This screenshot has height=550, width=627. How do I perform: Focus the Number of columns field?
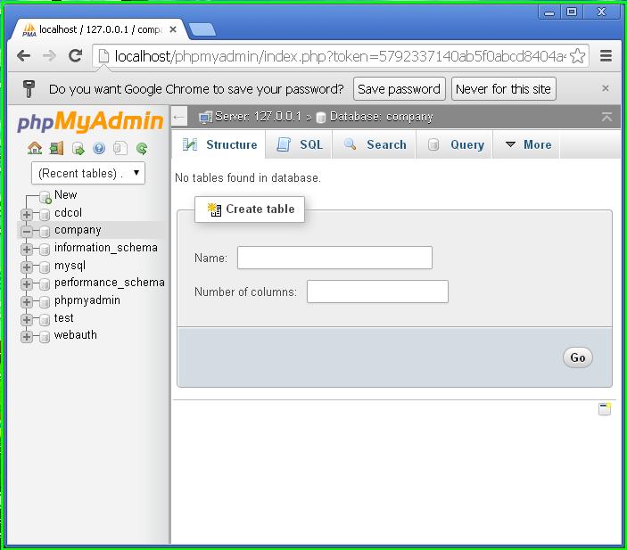pos(377,291)
